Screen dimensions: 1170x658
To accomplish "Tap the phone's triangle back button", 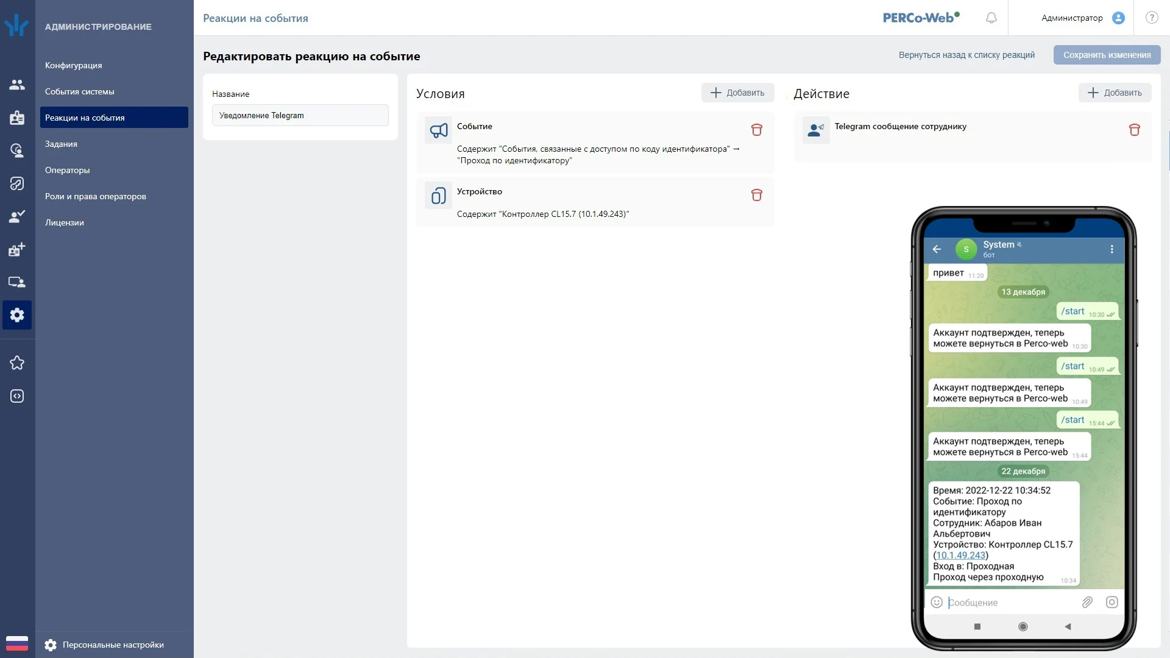I will [1068, 626].
